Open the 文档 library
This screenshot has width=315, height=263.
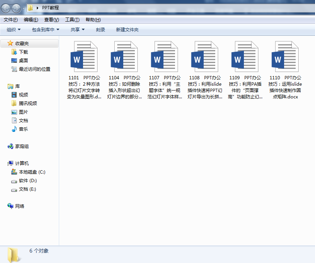click(x=23, y=121)
